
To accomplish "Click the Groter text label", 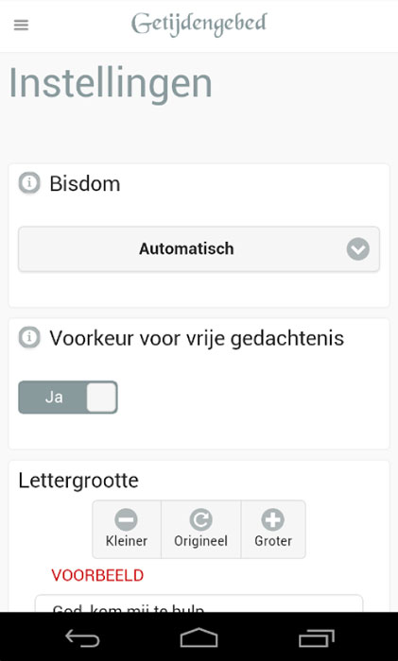I will (x=273, y=541).
